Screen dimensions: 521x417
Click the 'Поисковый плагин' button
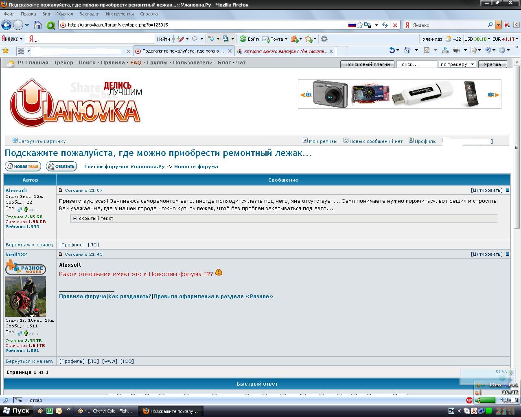coord(368,64)
